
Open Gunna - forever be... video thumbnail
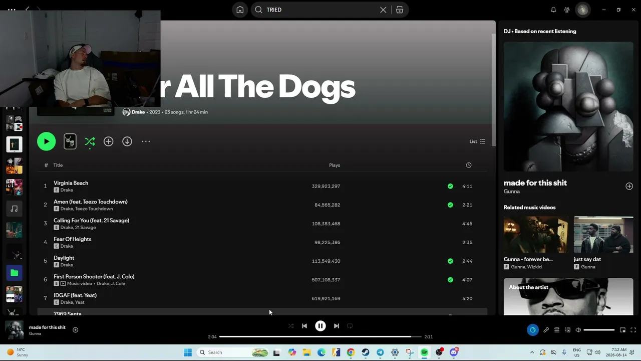(x=536, y=235)
